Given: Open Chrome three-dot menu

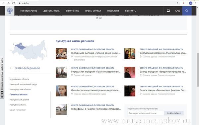Looking at the screenshot, I should (x=196, y=3).
